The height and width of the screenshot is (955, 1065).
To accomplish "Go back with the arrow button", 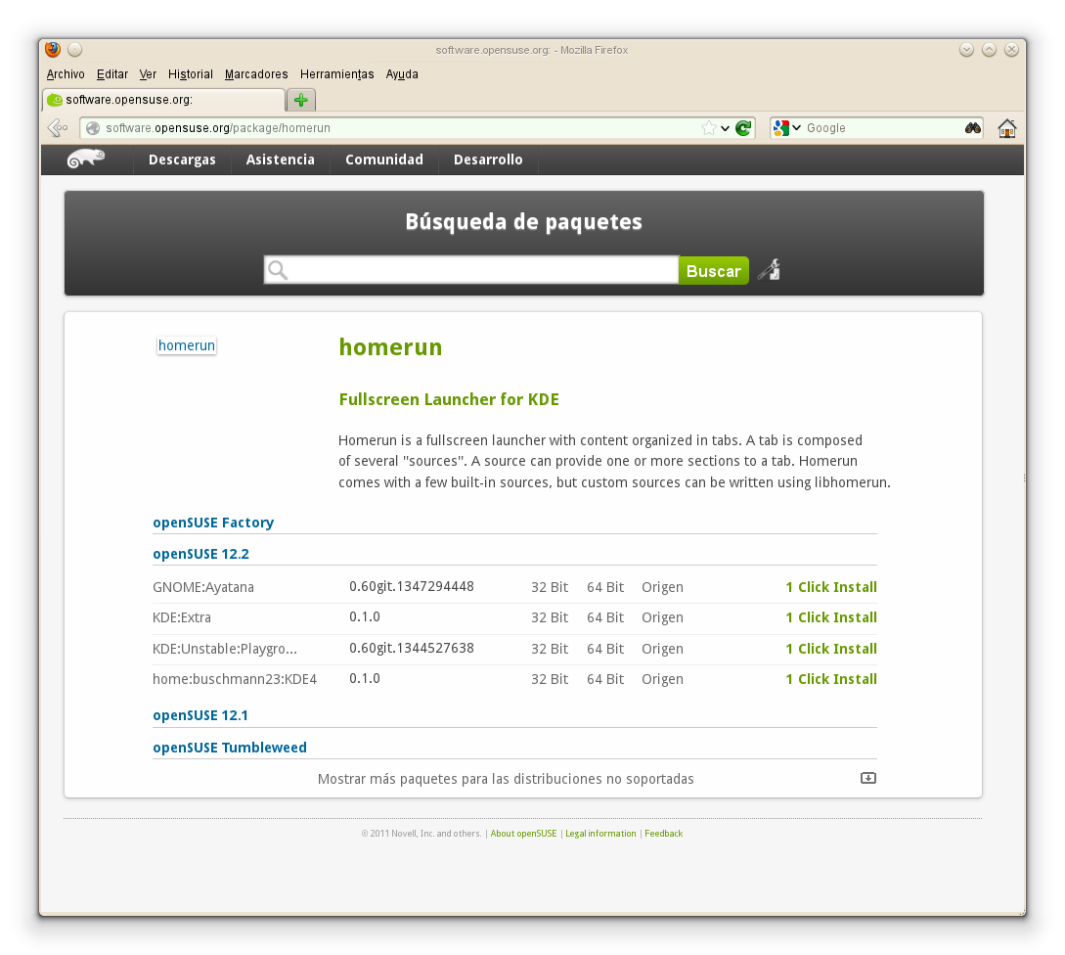I will coord(58,128).
